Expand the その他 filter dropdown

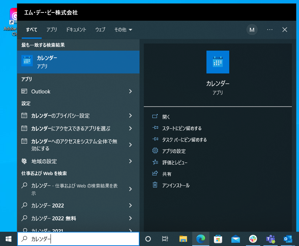tap(123, 30)
